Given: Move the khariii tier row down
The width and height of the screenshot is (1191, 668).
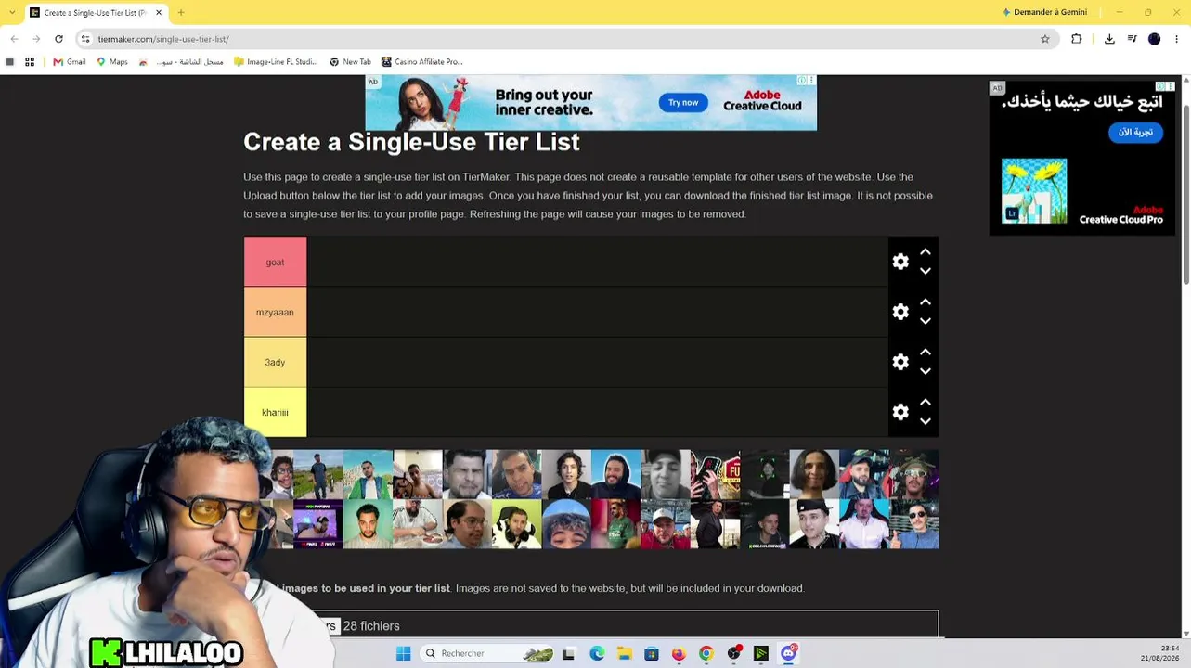Looking at the screenshot, I should (926, 421).
